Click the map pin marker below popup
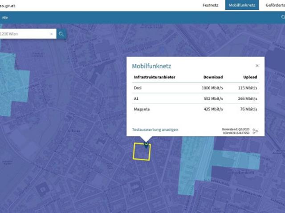This screenshot has height=213, width=285. tap(146, 143)
